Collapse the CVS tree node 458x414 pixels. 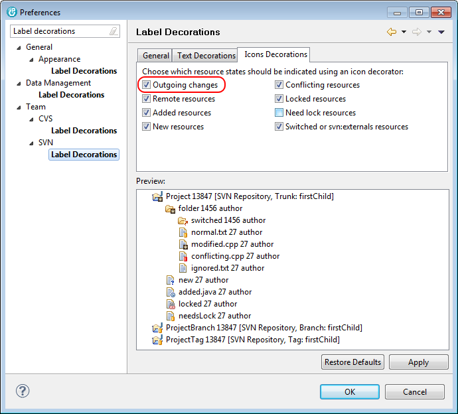[x=32, y=119]
